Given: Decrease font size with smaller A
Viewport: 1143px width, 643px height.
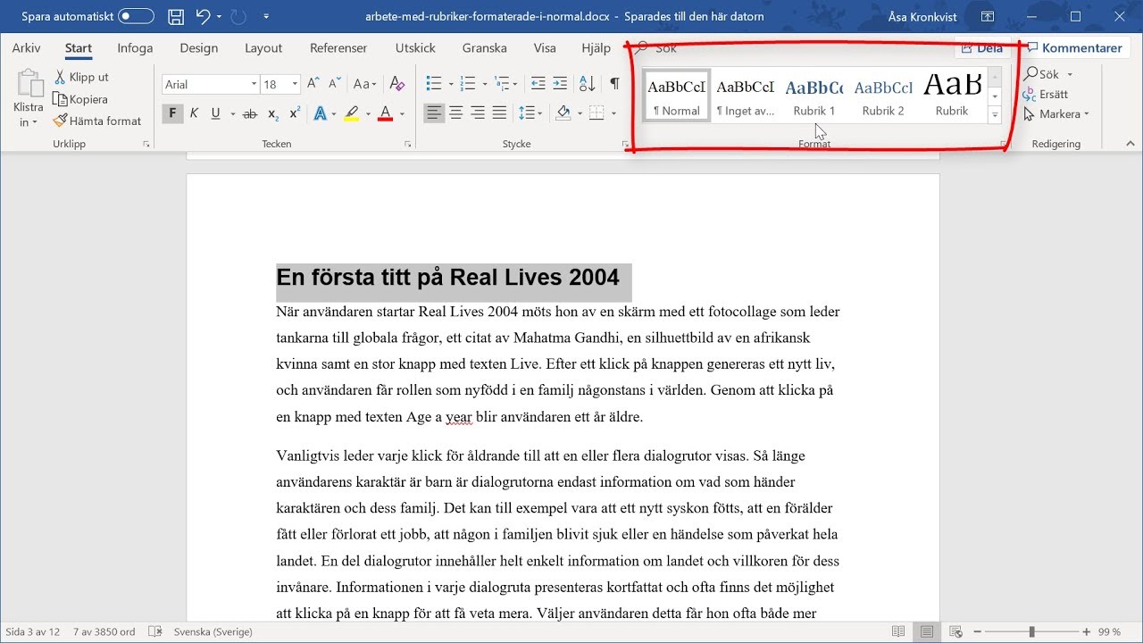Looking at the screenshot, I should click(335, 83).
